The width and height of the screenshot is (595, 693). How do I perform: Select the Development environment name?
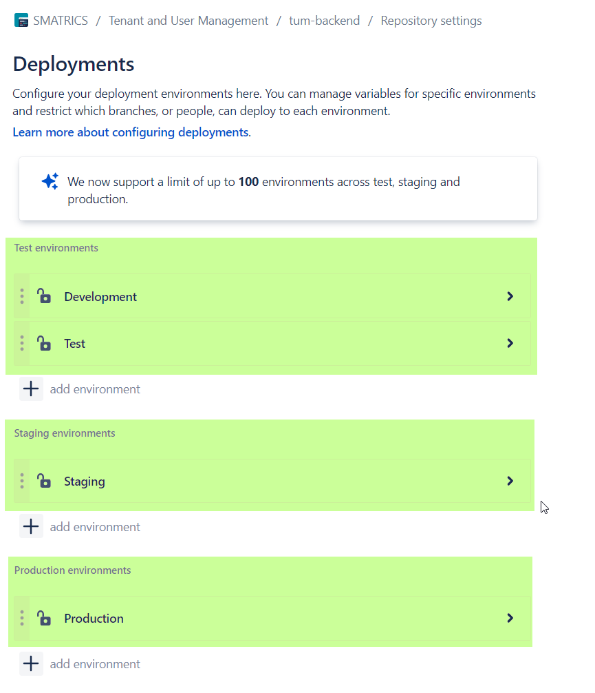pyautogui.click(x=100, y=297)
